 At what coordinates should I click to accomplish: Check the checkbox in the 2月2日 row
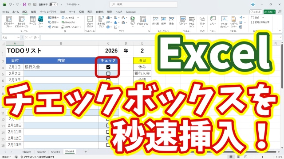pyautogui.click(x=108, y=74)
